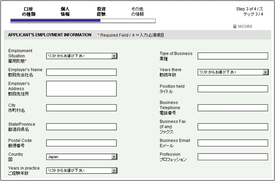275x181 pixels.
Task: Select the 口座の種類 step tab
Action: pos(28,11)
